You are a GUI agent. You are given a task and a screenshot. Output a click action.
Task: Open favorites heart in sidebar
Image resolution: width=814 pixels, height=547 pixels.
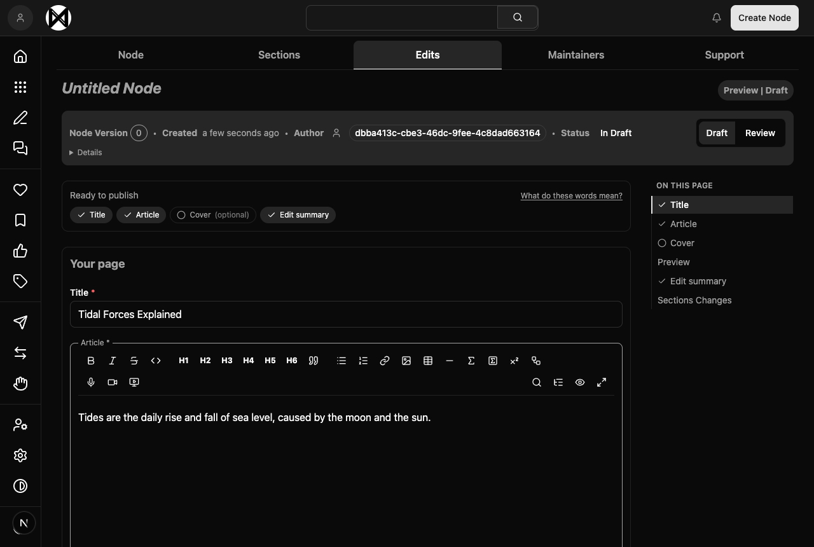20,190
